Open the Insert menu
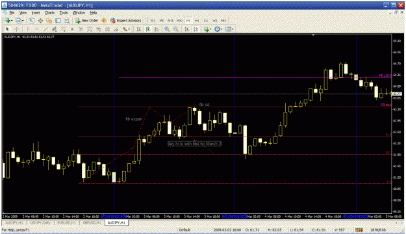This screenshot has height=234, width=406. [36, 12]
